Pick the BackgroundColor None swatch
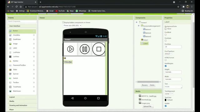The height and width of the screenshot is (112, 200). [166, 29]
